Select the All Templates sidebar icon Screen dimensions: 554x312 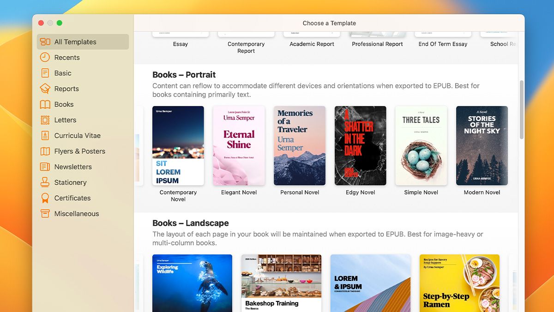point(45,42)
